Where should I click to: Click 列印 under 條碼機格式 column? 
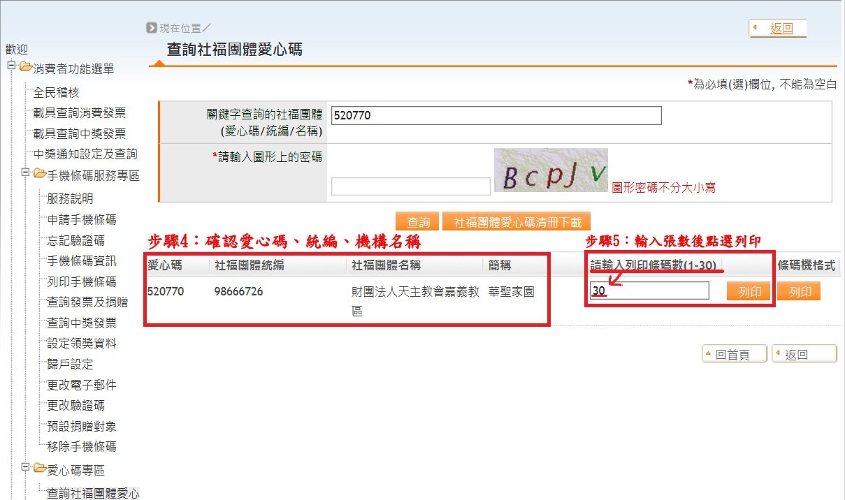800,292
